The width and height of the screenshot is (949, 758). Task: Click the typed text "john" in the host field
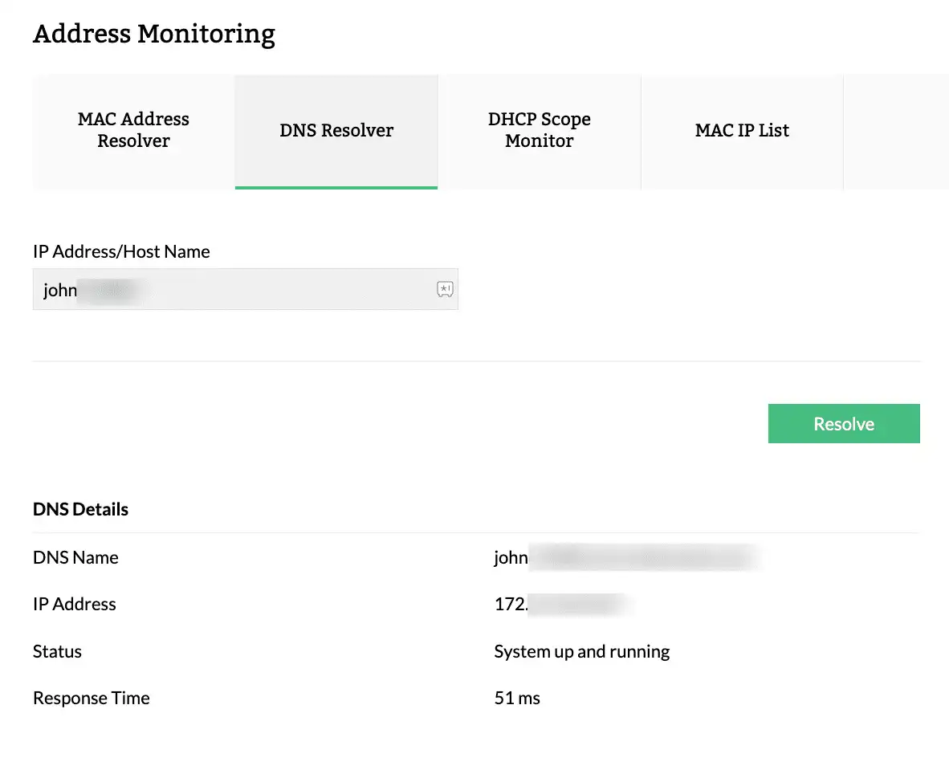pyautogui.click(x=60, y=290)
